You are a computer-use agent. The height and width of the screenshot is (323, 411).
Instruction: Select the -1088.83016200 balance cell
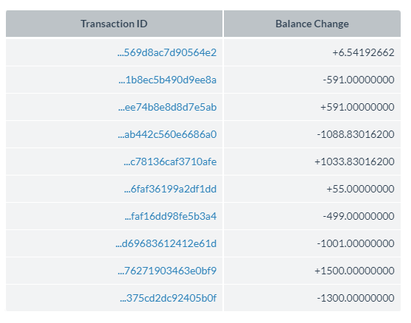pyautogui.click(x=312, y=134)
